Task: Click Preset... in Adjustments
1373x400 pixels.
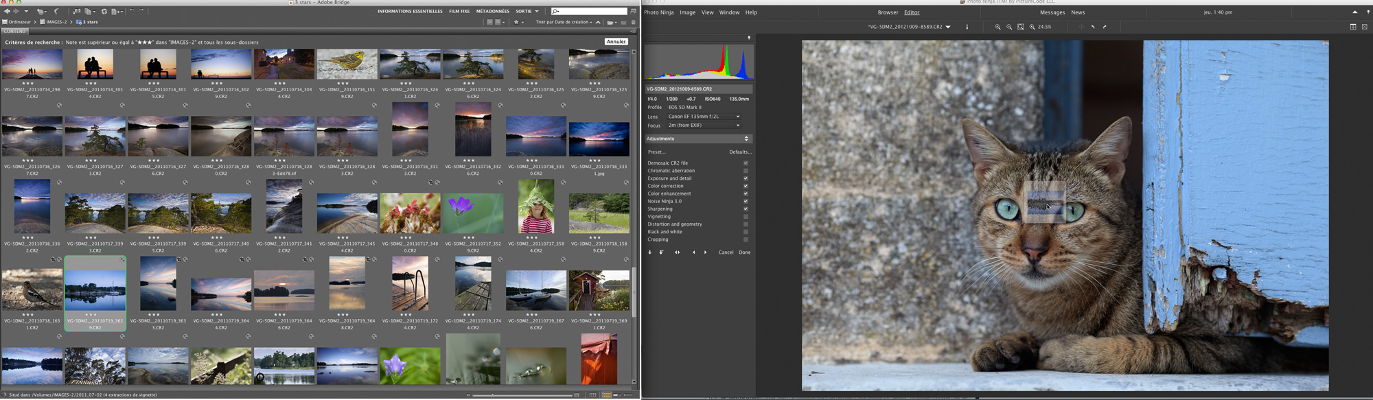Action: [656, 152]
